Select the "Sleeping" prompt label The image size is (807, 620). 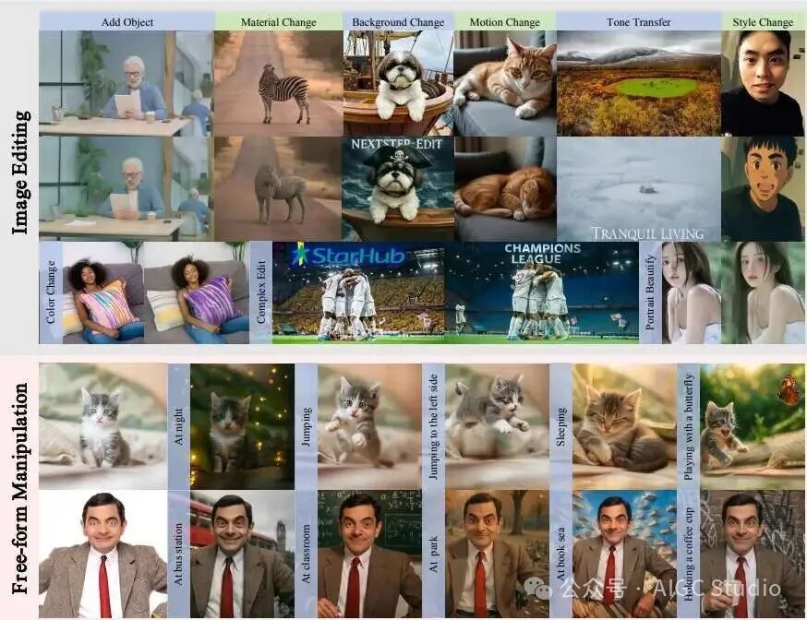pyautogui.click(x=561, y=426)
